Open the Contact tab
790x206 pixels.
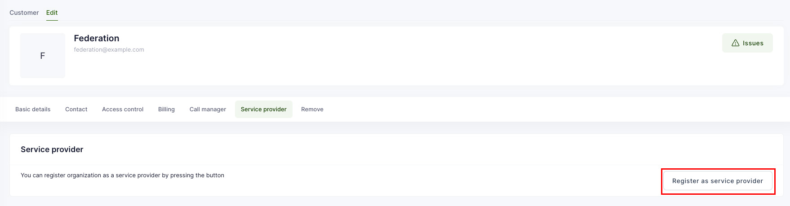76,109
